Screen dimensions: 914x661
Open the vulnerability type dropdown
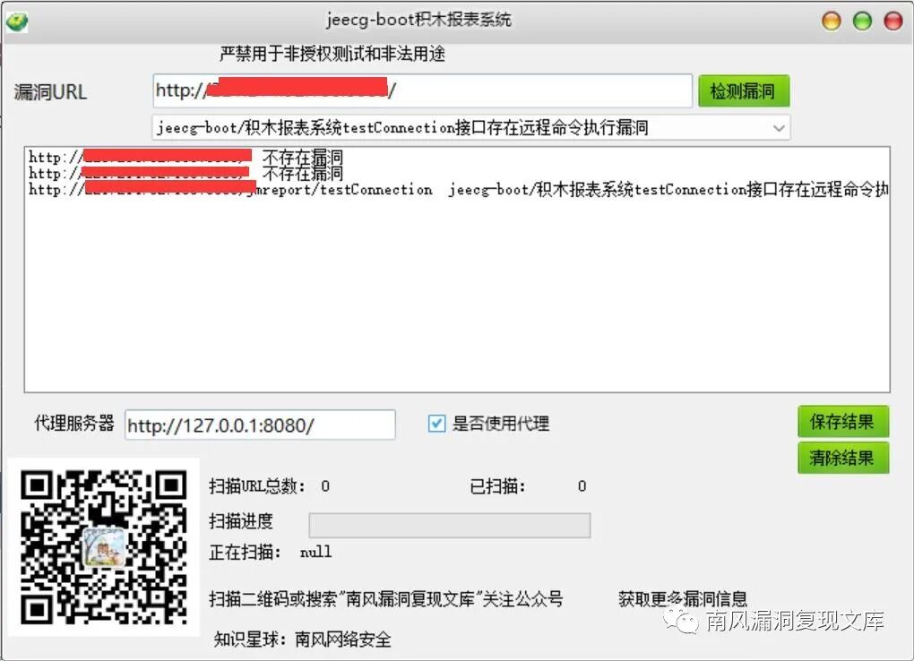tap(471, 128)
